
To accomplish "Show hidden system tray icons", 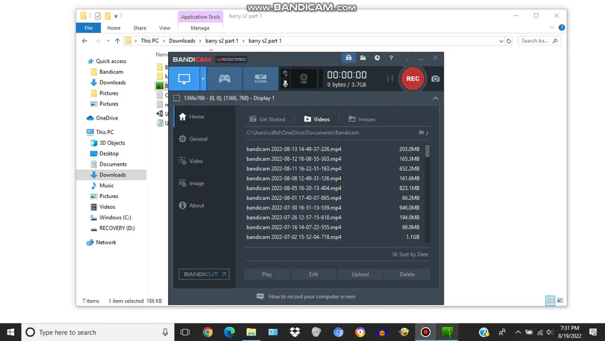I will coord(518,332).
